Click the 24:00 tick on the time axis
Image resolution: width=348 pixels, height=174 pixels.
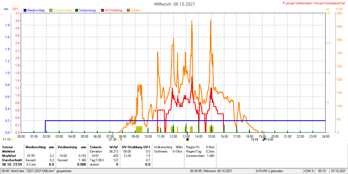click(x=325, y=136)
